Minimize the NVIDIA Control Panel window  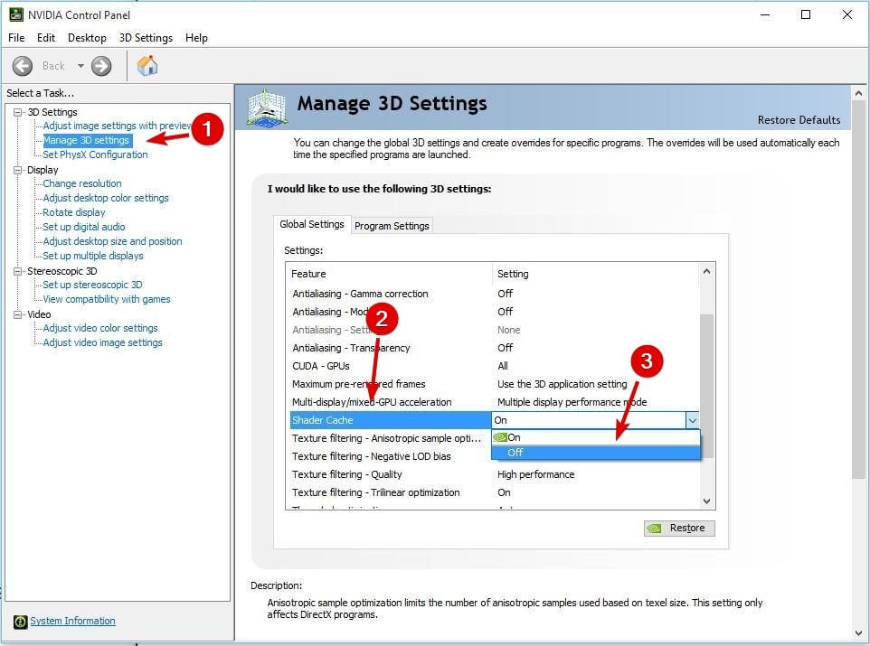pyautogui.click(x=766, y=15)
